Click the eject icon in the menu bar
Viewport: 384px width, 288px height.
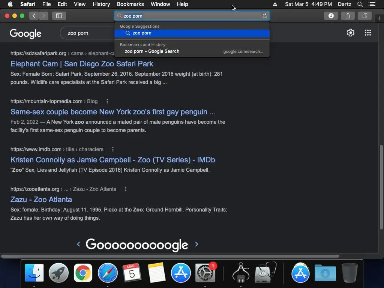(275, 4)
